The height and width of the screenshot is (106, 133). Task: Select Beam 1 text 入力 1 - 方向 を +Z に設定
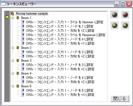pyautogui.click(x=76, y=31)
